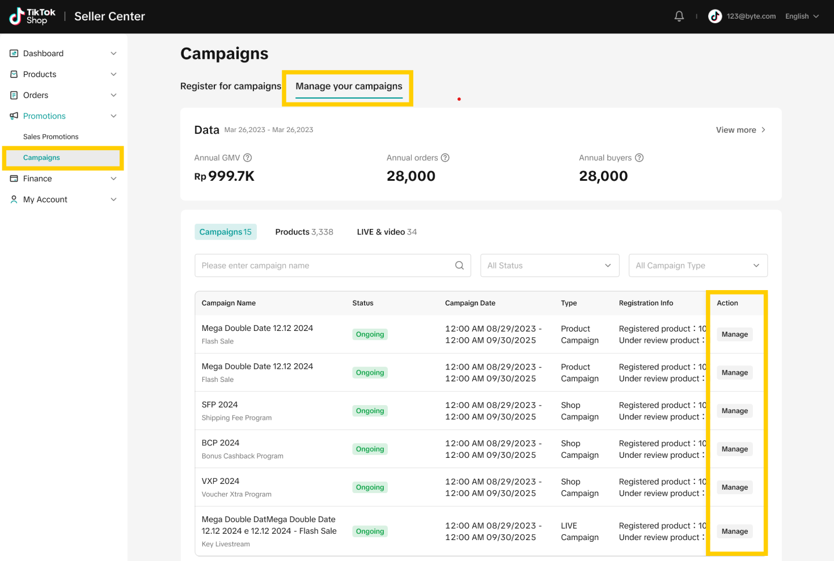Click the Annual buyers help icon

(639, 158)
